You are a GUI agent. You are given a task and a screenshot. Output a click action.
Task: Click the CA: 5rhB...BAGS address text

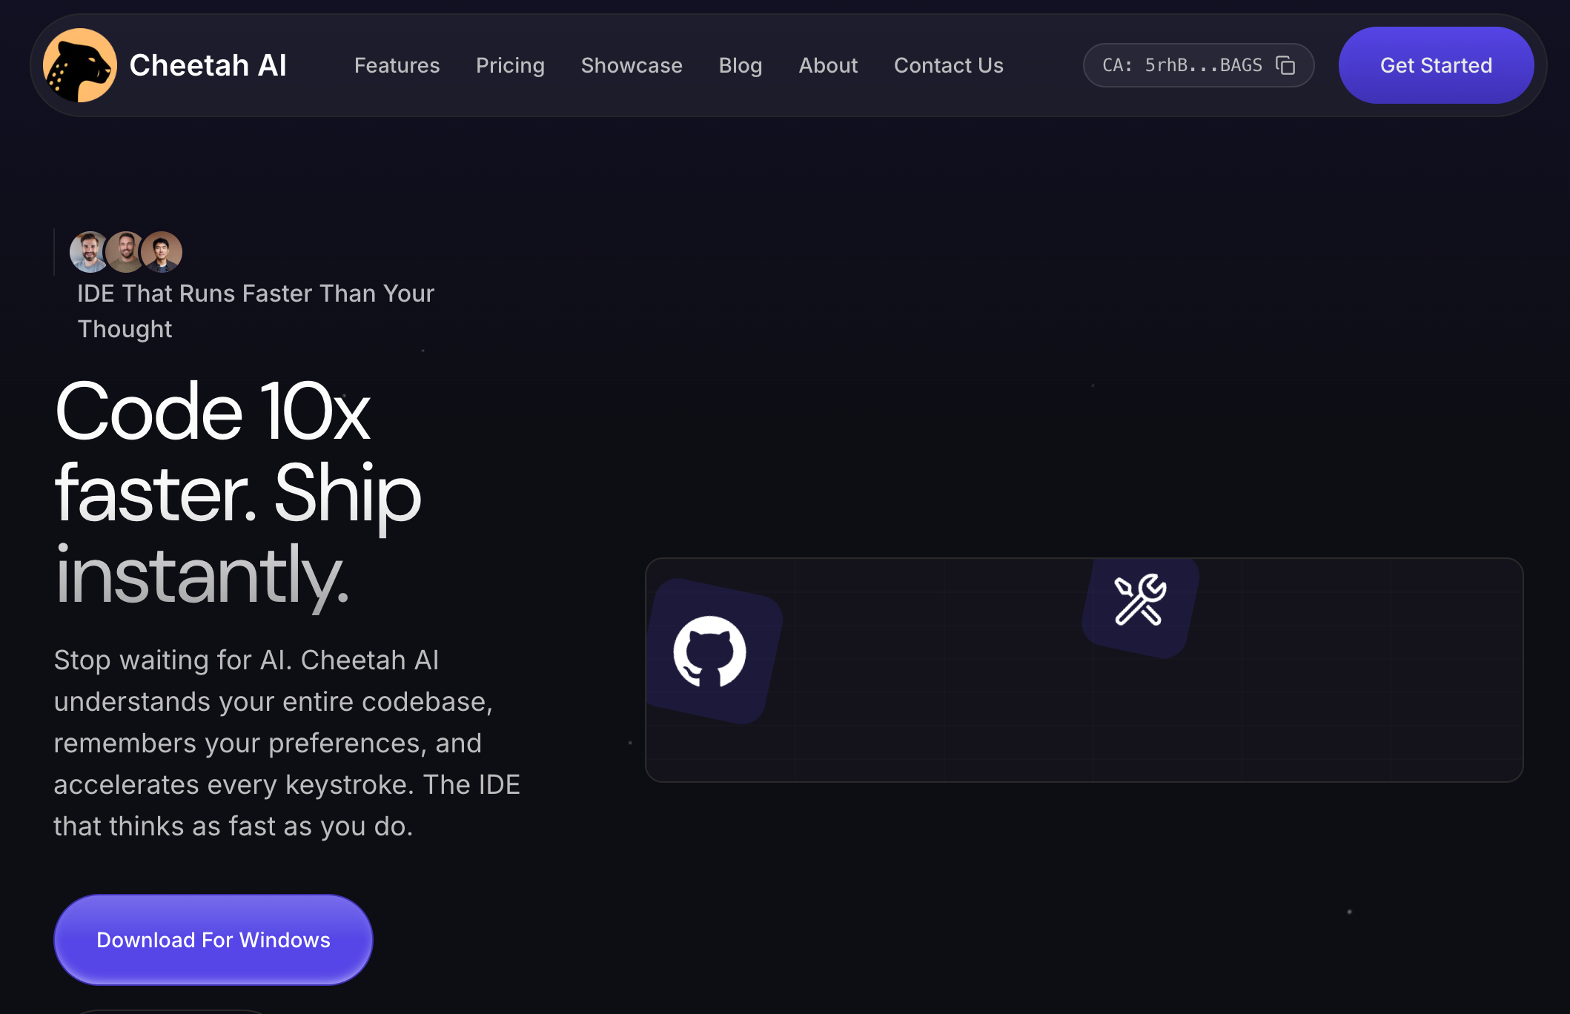(1182, 65)
